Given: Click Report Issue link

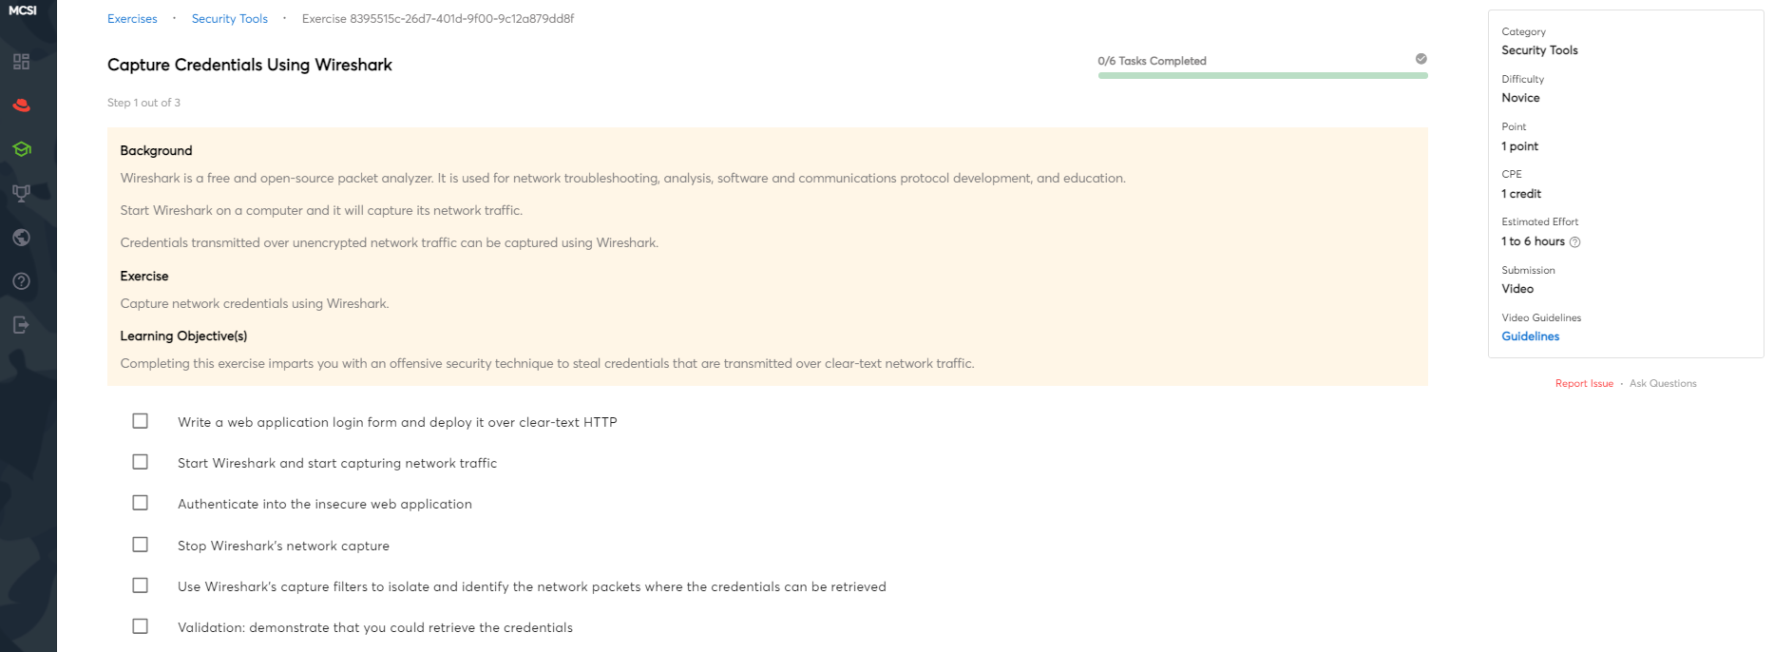Looking at the screenshot, I should coord(1584,384).
